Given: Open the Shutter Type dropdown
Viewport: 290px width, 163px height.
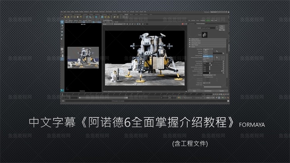Looking at the screenshot, I should (x=206, y=83).
